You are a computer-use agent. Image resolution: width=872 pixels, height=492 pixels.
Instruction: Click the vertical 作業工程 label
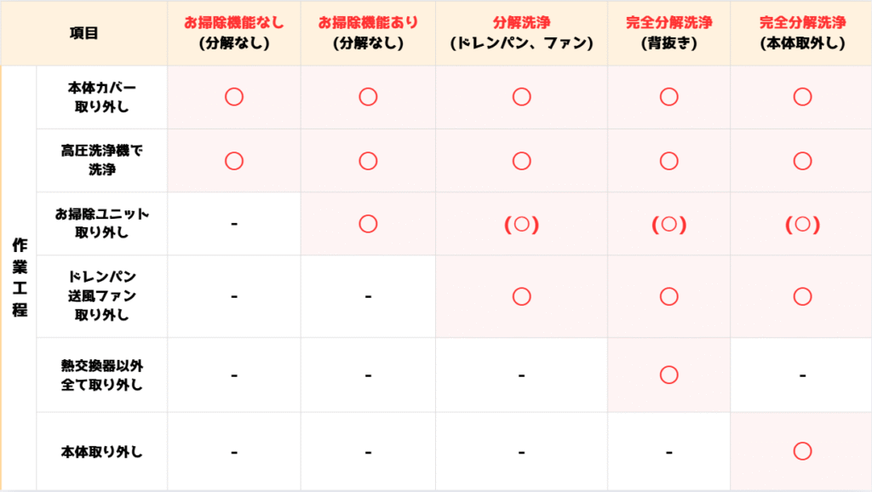click(x=19, y=277)
